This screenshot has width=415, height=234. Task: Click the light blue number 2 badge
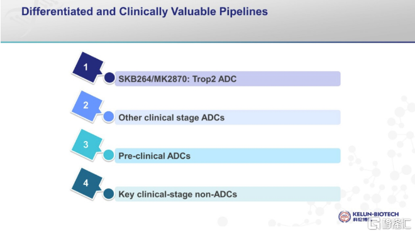(x=87, y=106)
